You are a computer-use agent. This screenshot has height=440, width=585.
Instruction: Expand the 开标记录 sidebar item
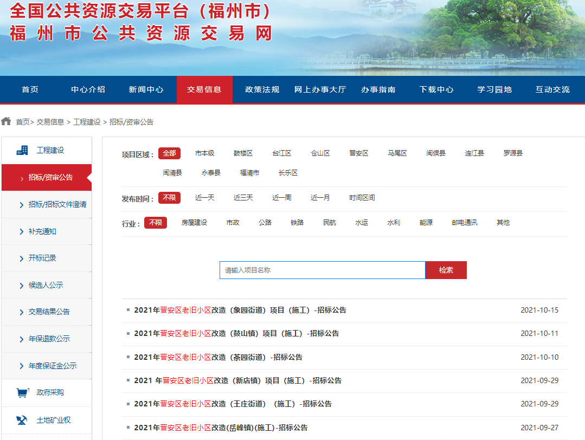point(42,258)
